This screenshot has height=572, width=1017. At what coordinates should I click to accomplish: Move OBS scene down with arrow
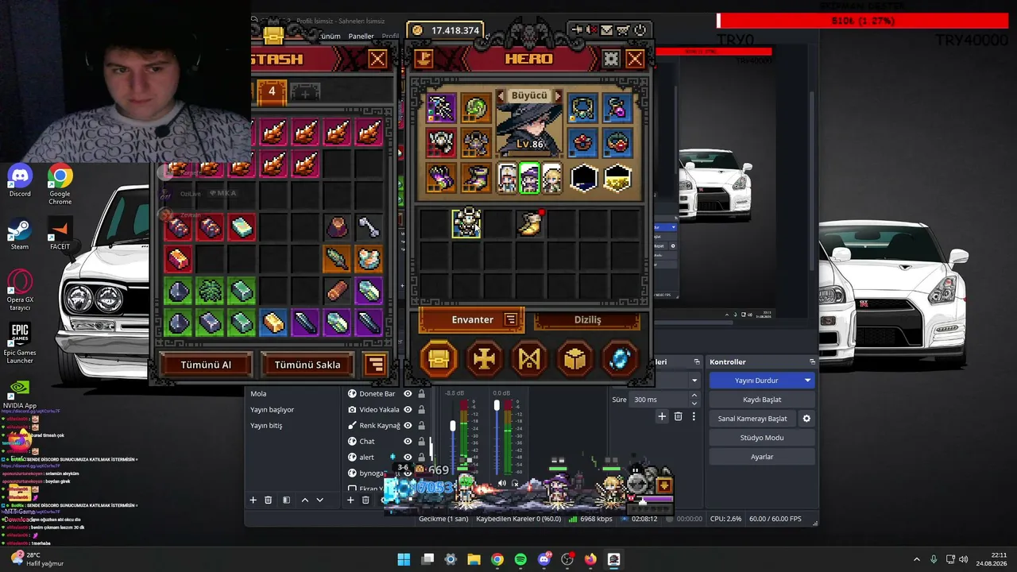tap(319, 500)
